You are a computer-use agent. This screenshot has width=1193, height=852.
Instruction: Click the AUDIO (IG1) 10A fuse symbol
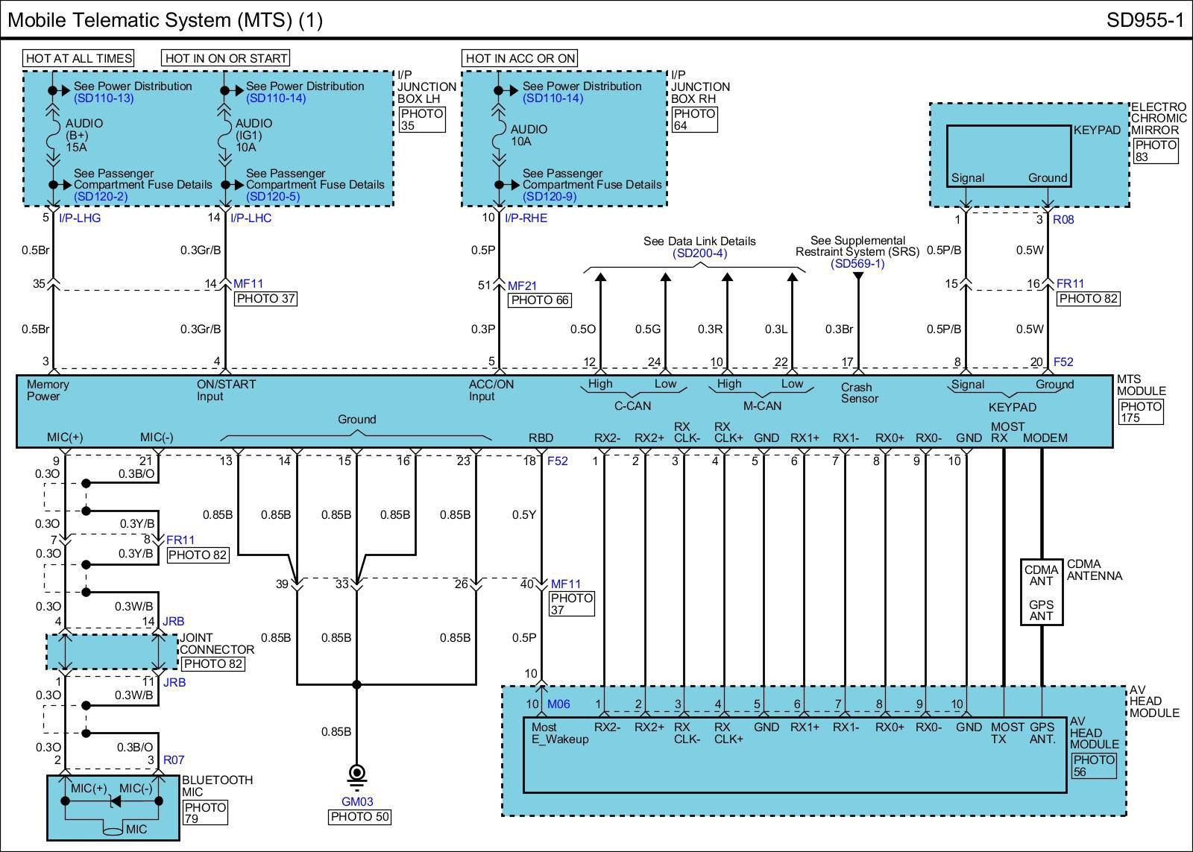pyautogui.click(x=224, y=136)
